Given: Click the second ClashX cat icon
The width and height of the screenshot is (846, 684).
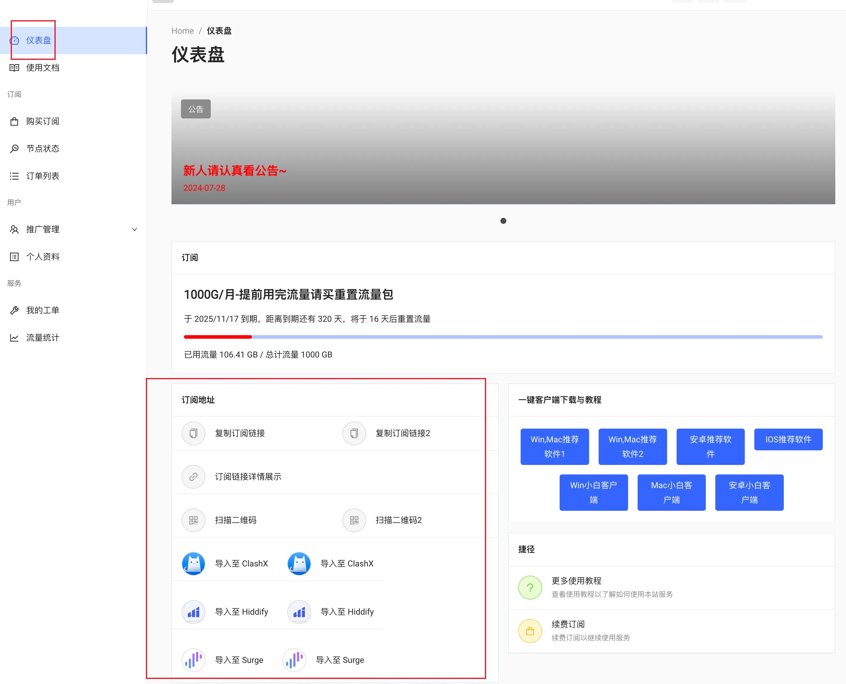Looking at the screenshot, I should [x=299, y=564].
